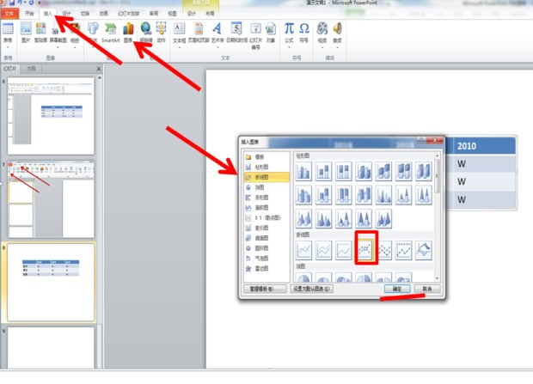Click the 符号 (Symbol) omega icon
533x384 pixels.
(x=304, y=32)
